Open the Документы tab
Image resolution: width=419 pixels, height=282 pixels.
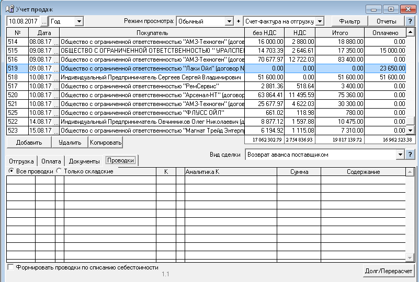84,161
